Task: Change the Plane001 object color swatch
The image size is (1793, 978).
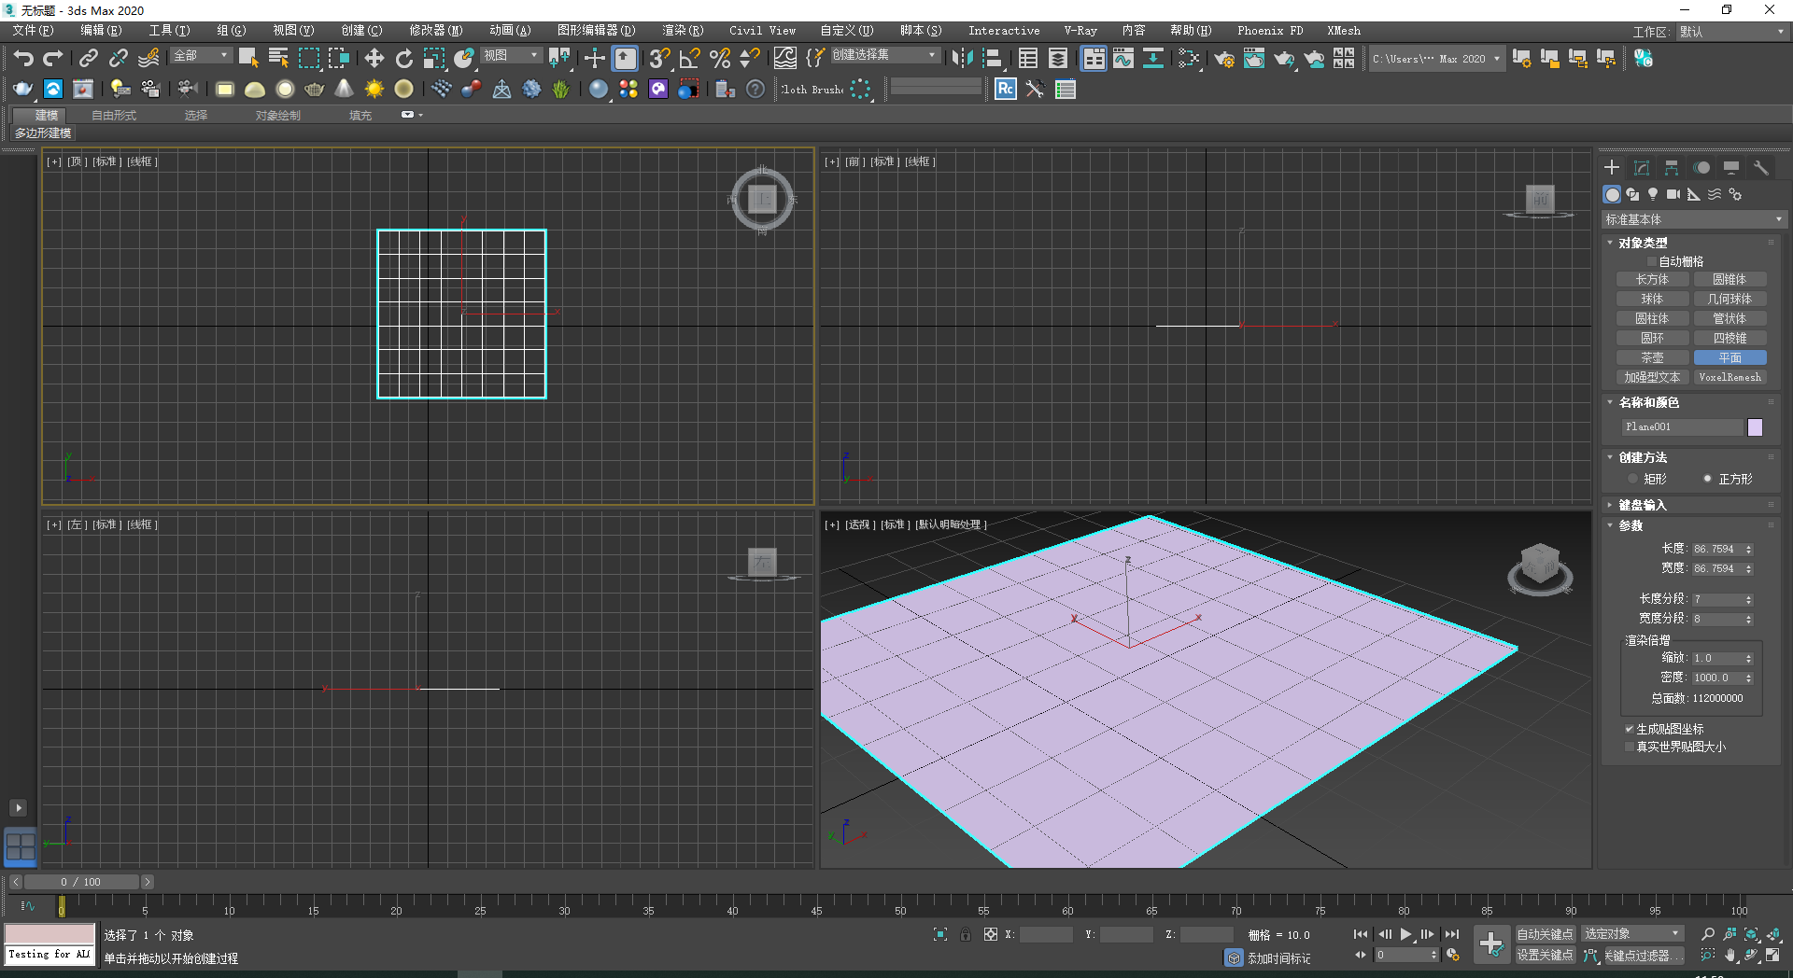Action: tap(1755, 426)
